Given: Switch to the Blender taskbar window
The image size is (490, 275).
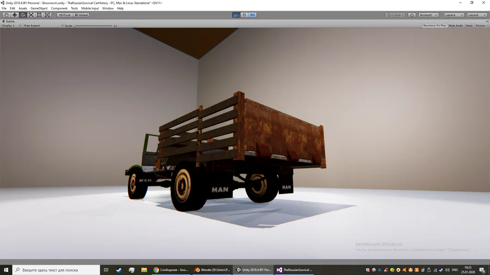Looking at the screenshot, I should pyautogui.click(x=212, y=270).
